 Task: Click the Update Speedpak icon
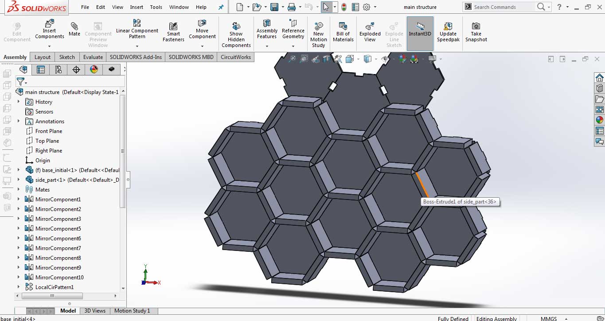[448, 26]
